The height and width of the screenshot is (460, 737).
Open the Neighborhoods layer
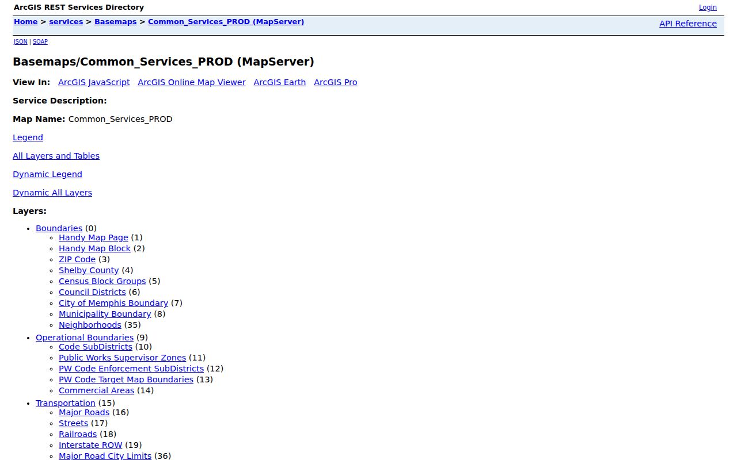tap(90, 325)
